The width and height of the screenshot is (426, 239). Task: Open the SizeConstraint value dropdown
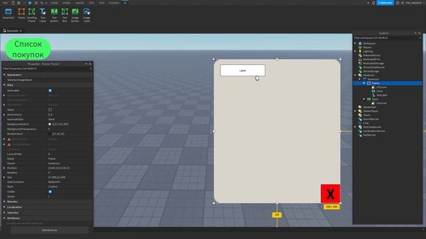(70, 182)
